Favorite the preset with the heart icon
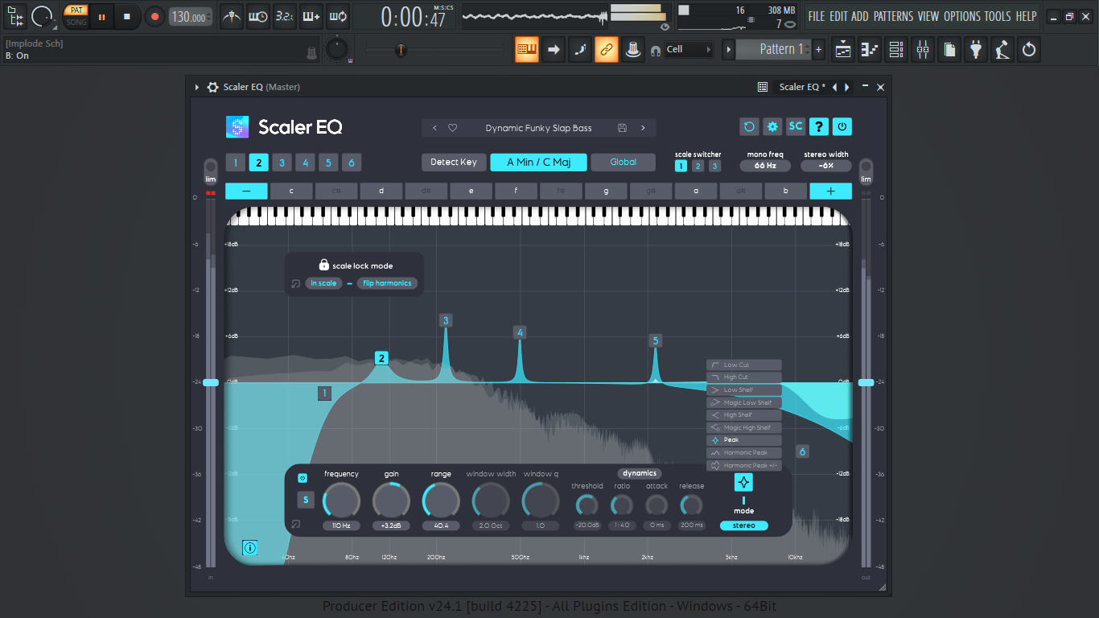Screen dimensions: 1099x618 pyautogui.click(x=452, y=128)
